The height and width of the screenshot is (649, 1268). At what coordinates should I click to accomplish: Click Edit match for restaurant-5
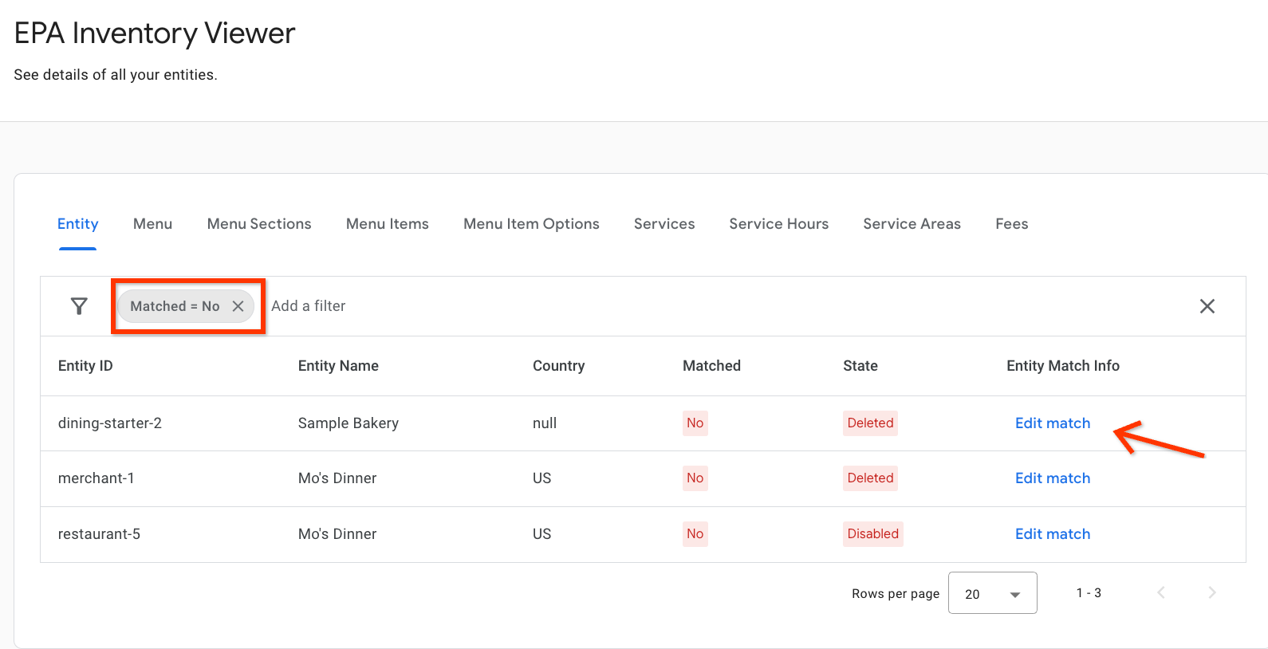point(1052,534)
